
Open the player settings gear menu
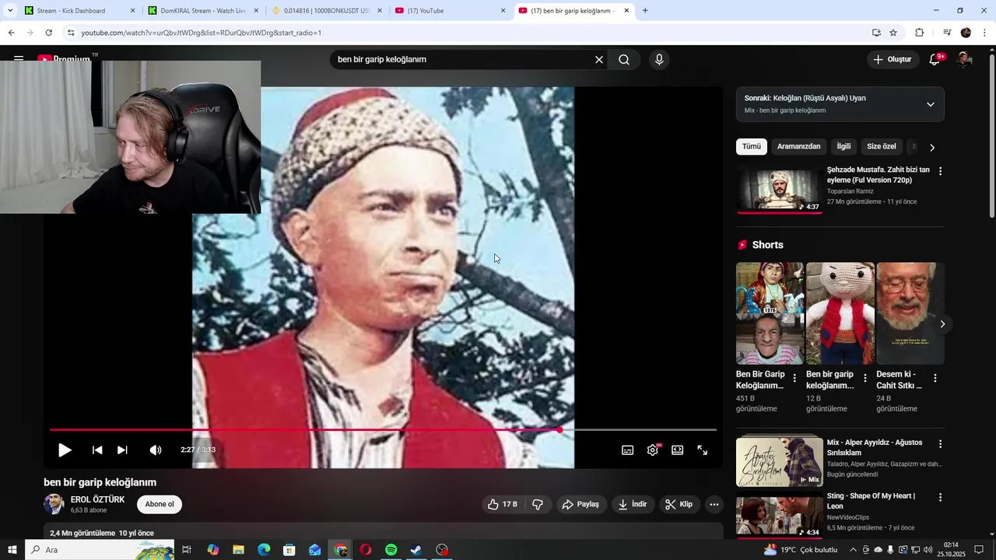pos(653,450)
